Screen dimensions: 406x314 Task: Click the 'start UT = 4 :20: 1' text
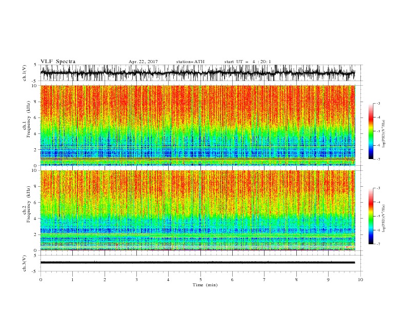click(x=248, y=62)
